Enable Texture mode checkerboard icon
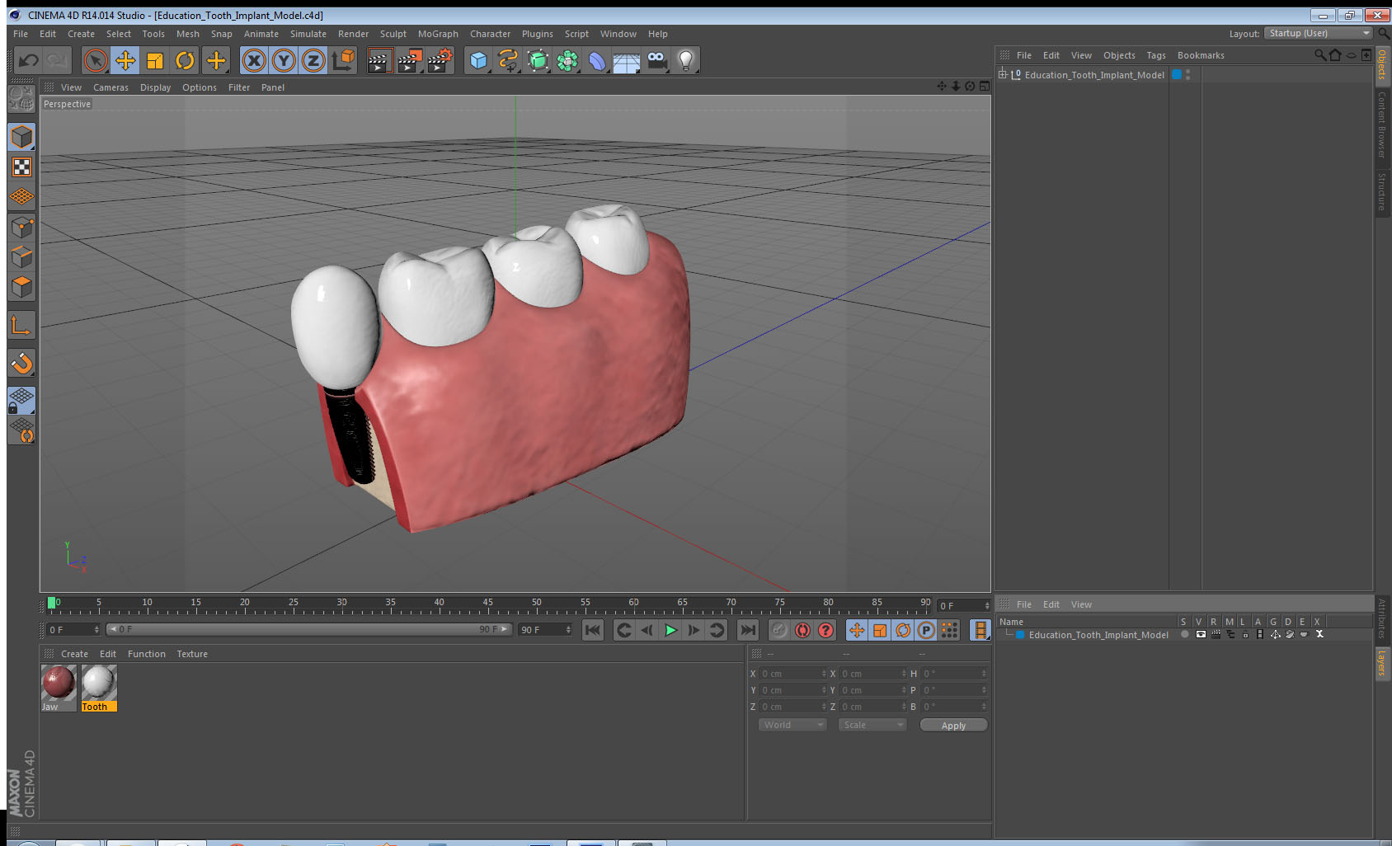Viewport: 1392px width, 846px height. pos(21,167)
